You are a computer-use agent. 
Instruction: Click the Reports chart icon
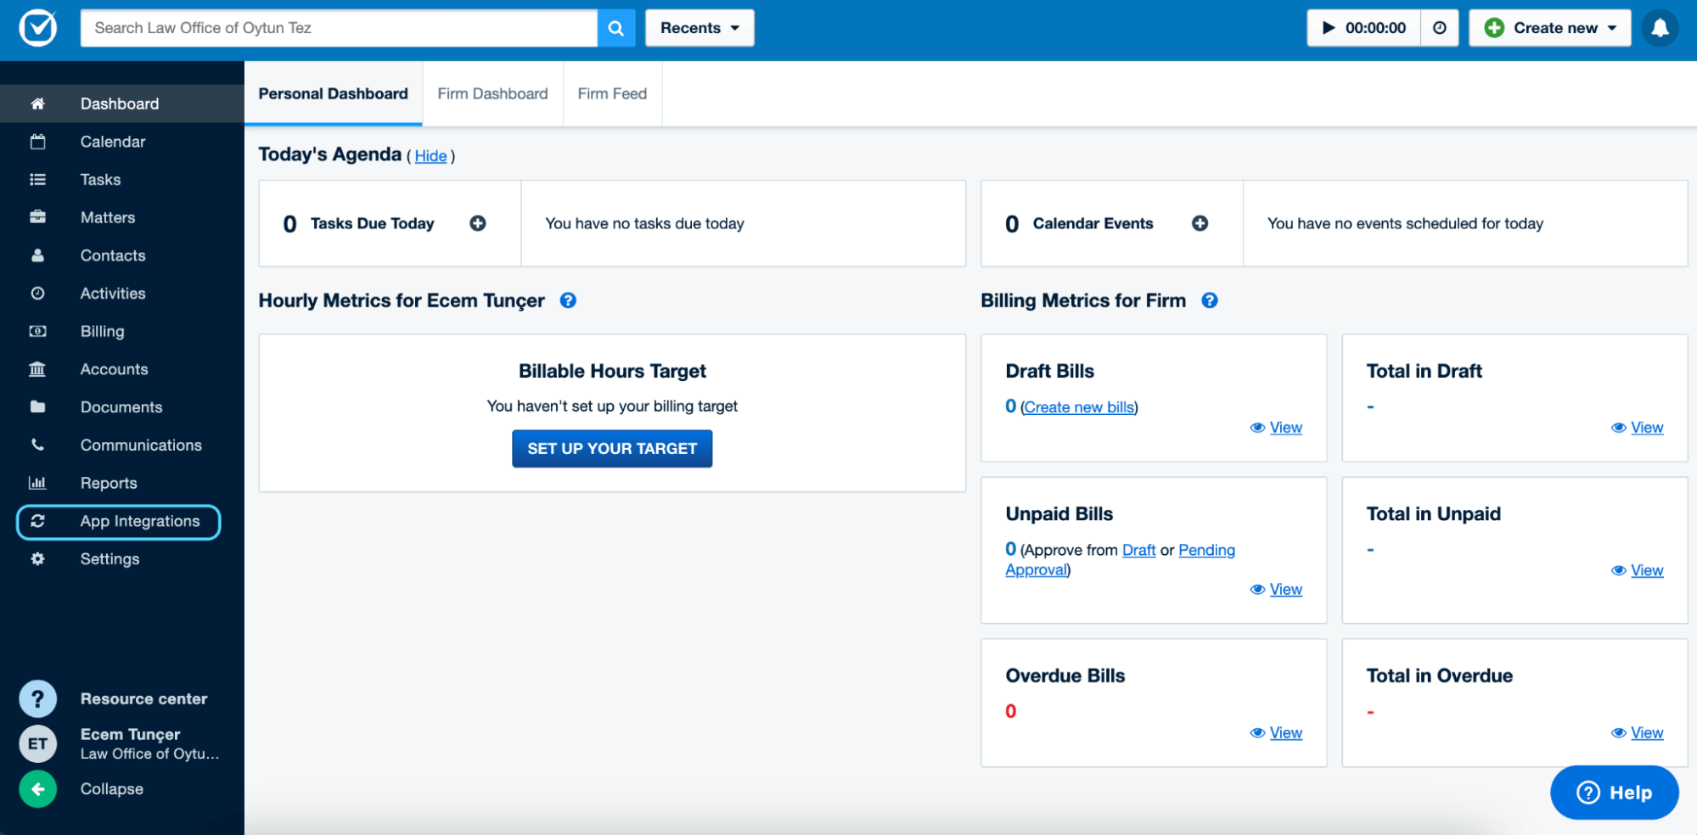[37, 483]
